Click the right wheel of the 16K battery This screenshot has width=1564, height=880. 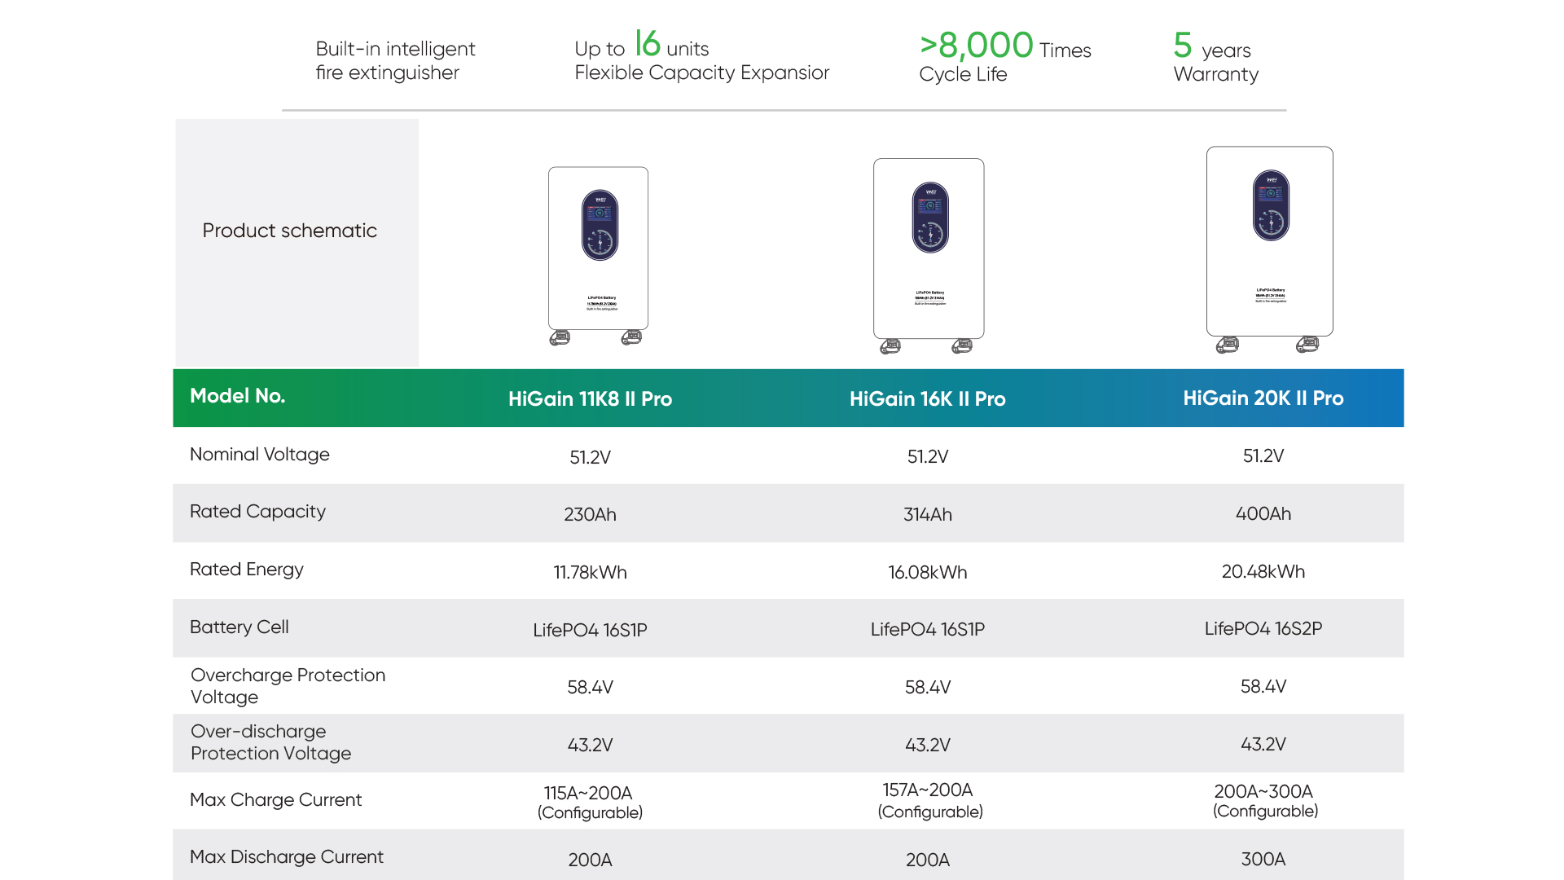962,346
